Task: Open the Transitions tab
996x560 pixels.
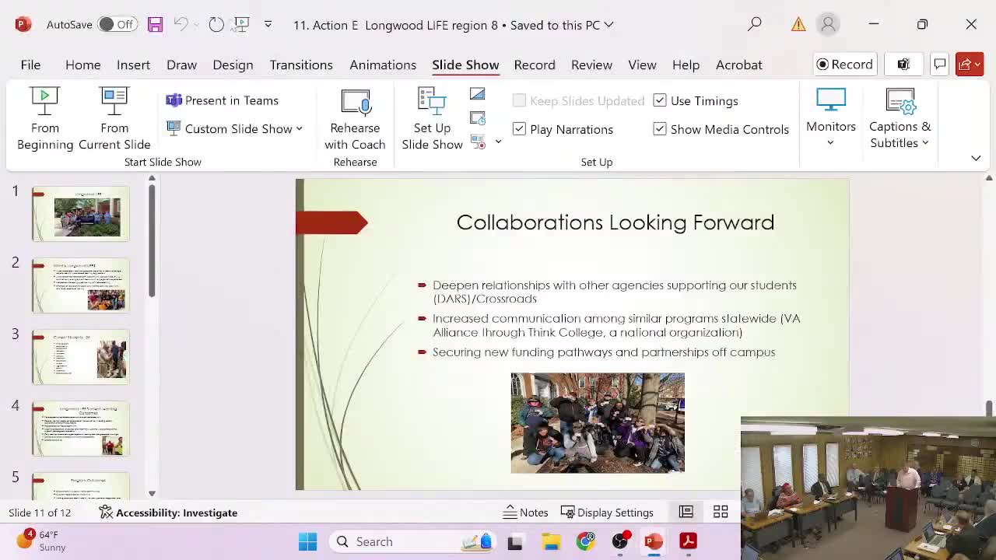Action: [x=301, y=65]
